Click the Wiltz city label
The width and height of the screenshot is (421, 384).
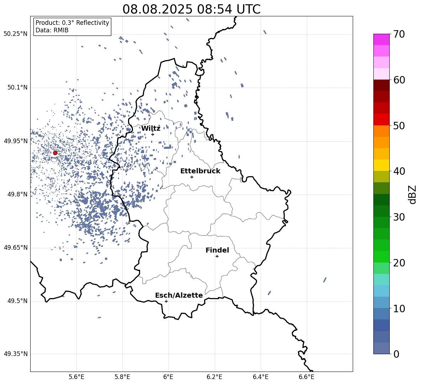[151, 129]
